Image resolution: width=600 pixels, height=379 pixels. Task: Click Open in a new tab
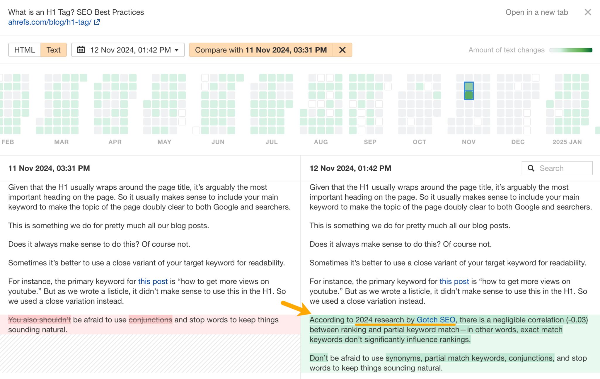[537, 12]
